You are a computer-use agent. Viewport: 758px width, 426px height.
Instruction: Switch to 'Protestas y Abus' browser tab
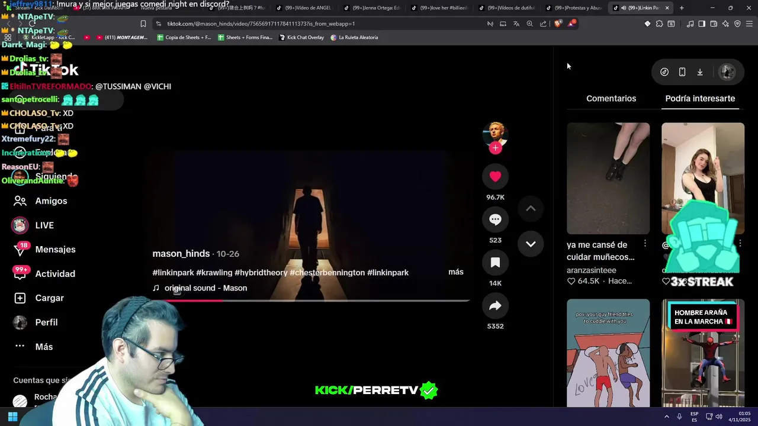[x=574, y=8]
